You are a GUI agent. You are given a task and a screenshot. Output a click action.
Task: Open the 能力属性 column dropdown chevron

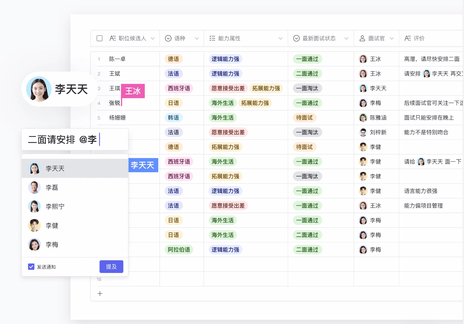[281, 38]
